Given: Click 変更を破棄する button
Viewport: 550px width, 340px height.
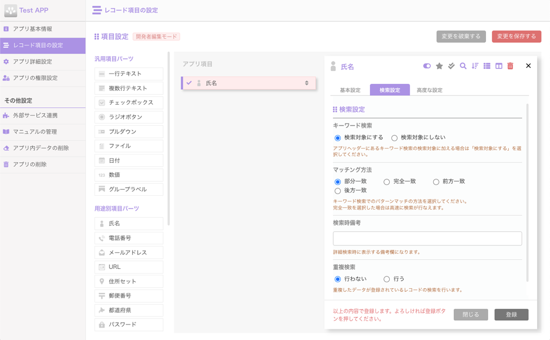Looking at the screenshot, I should 461,36.
